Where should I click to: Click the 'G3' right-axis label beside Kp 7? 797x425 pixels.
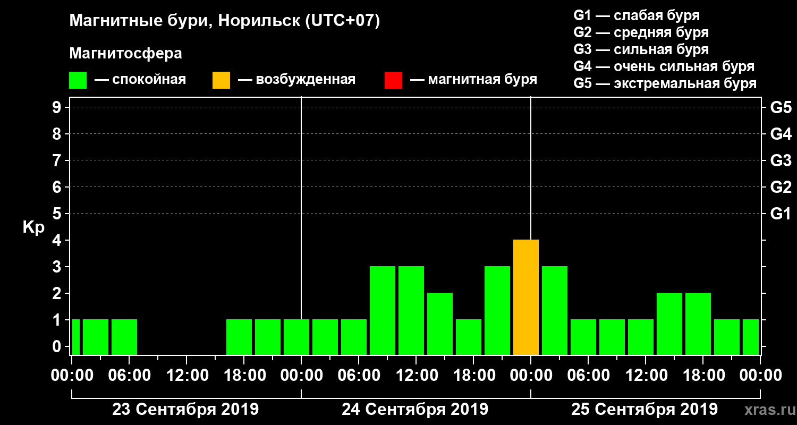pos(781,161)
